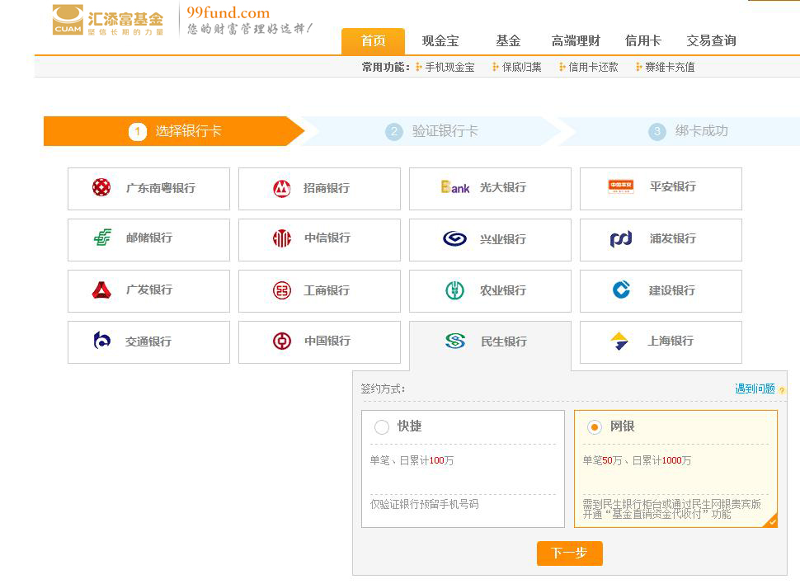The height and width of the screenshot is (584, 800).
Task: Choose 工商银行 red logo
Action: point(282,290)
